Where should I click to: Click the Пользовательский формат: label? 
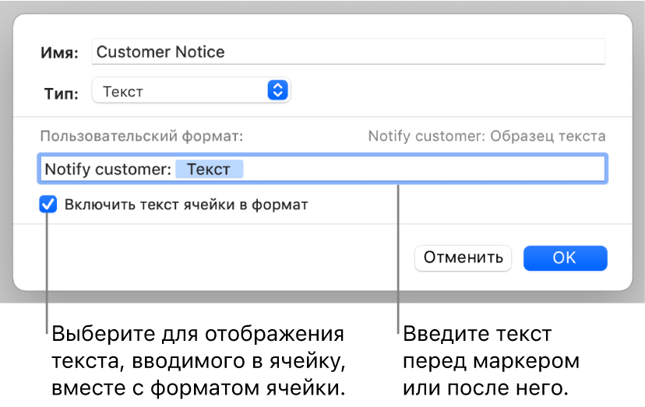[x=142, y=136]
